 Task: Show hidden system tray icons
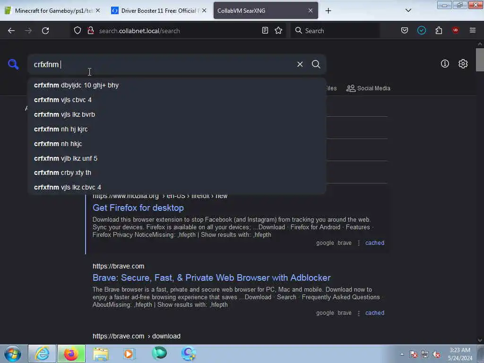click(402, 354)
